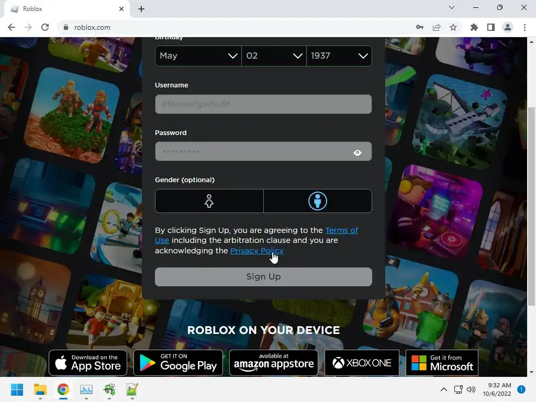This screenshot has width=536, height=402.
Task: Open the Privacy Policy link
Action: click(x=256, y=251)
